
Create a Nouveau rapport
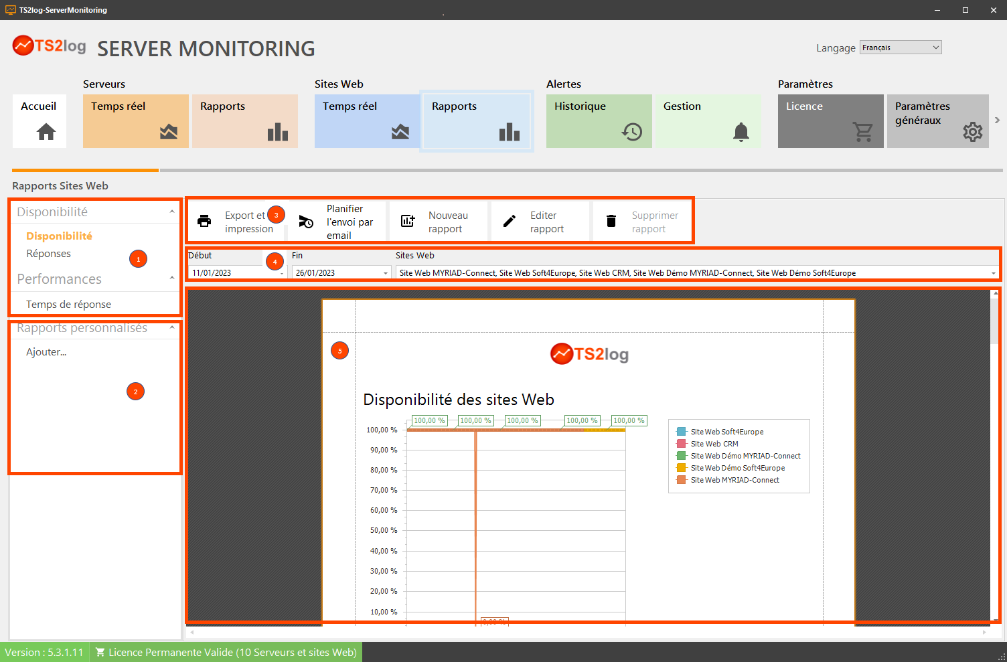[439, 222]
